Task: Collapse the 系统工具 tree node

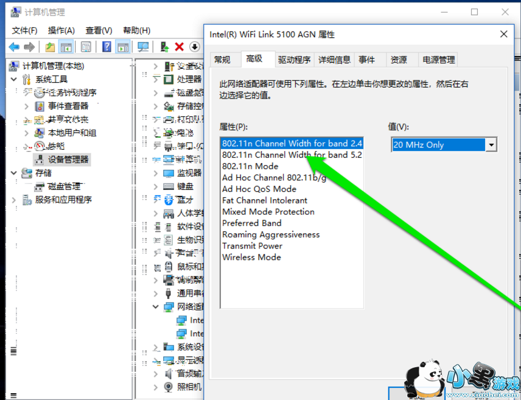Action: [14, 79]
